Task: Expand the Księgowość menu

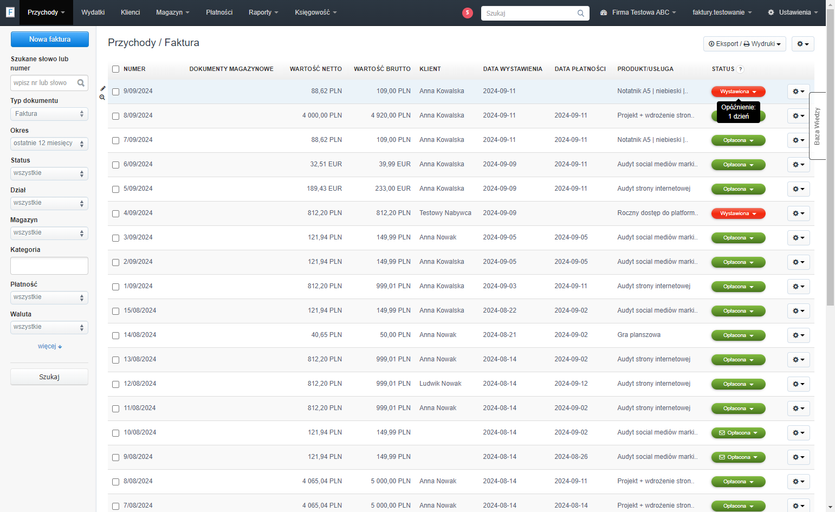Action: pos(315,12)
